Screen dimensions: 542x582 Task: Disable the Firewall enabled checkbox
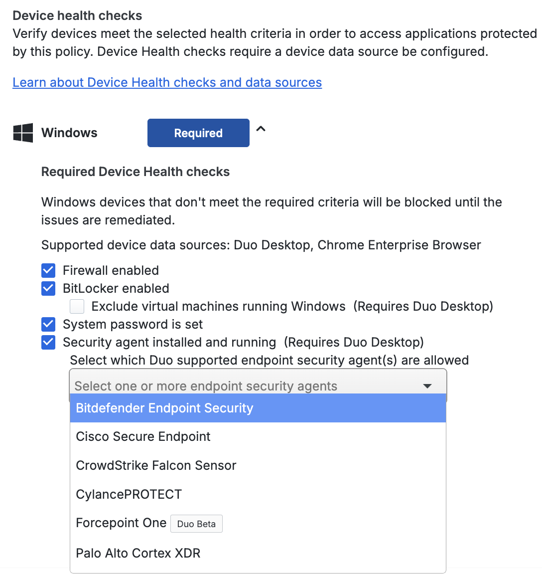48,270
